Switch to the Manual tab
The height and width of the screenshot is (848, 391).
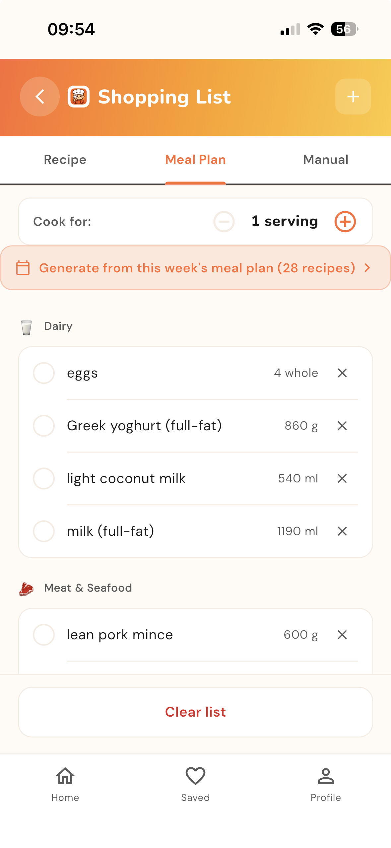(326, 160)
